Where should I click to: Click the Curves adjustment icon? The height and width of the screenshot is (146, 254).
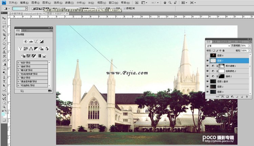click(36, 41)
